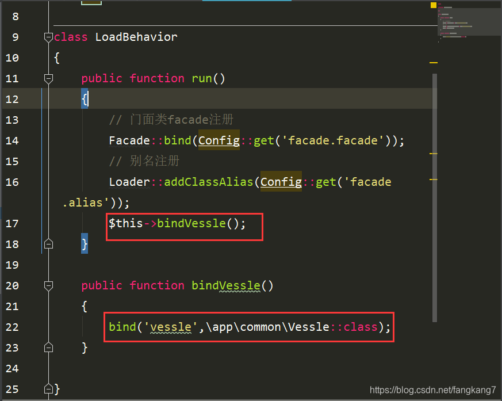Click the comment on line 15
This screenshot has height=401, width=502.
144,161
